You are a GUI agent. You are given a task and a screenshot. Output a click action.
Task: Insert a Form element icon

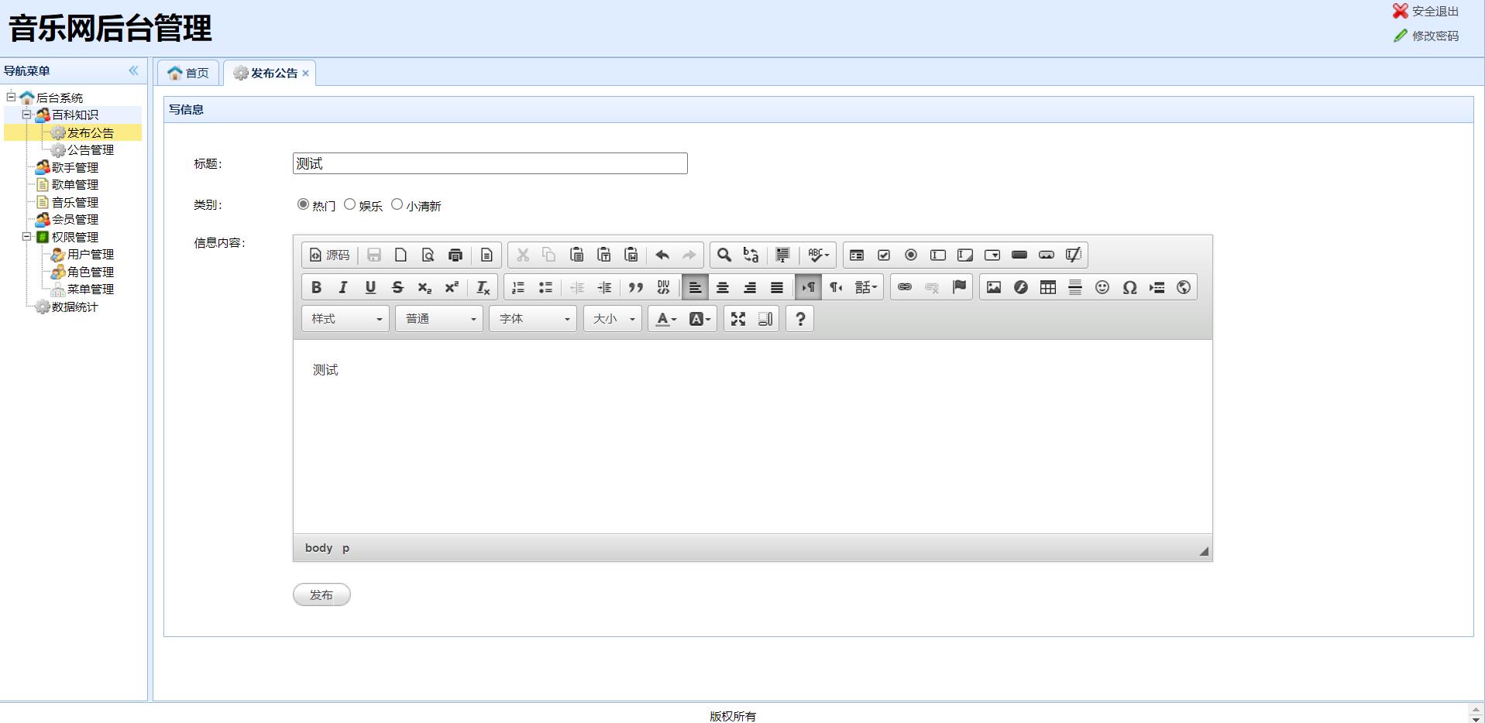click(856, 255)
